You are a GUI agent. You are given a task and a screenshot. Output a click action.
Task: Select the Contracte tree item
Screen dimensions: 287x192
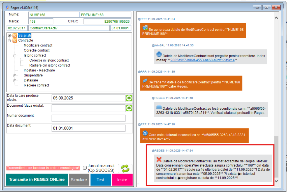[x=26, y=40]
